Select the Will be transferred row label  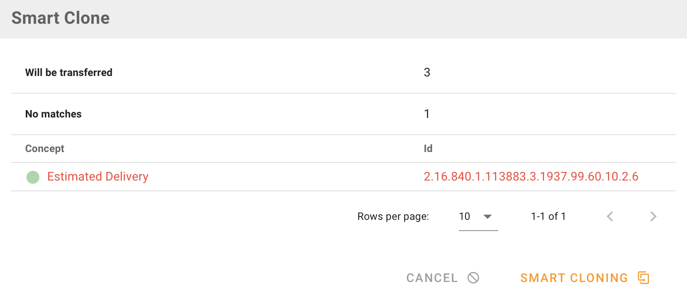click(x=69, y=73)
